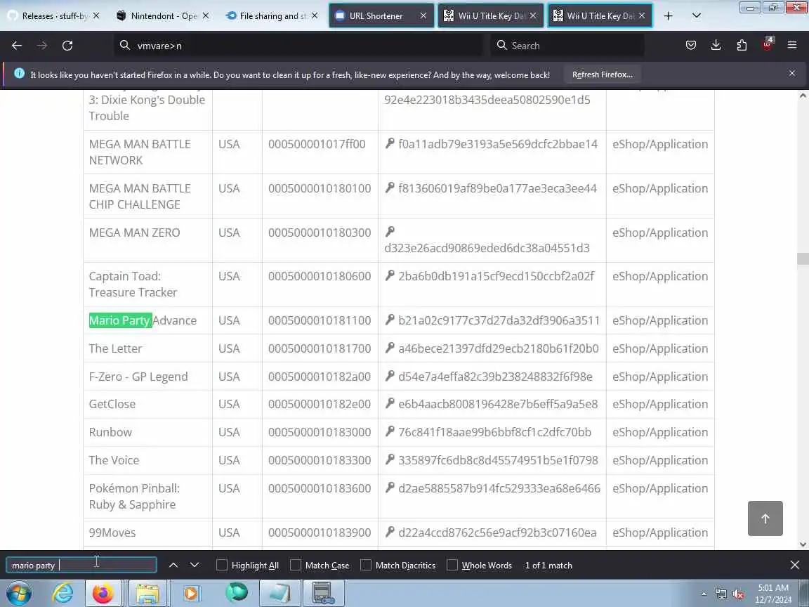Reload the current page

[67, 46]
